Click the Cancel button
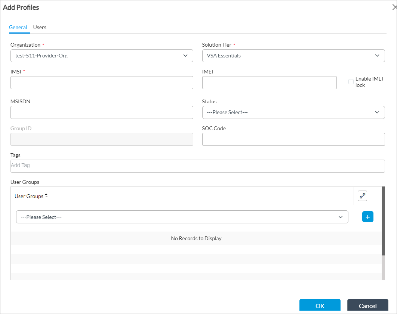397x314 pixels. pyautogui.click(x=367, y=305)
